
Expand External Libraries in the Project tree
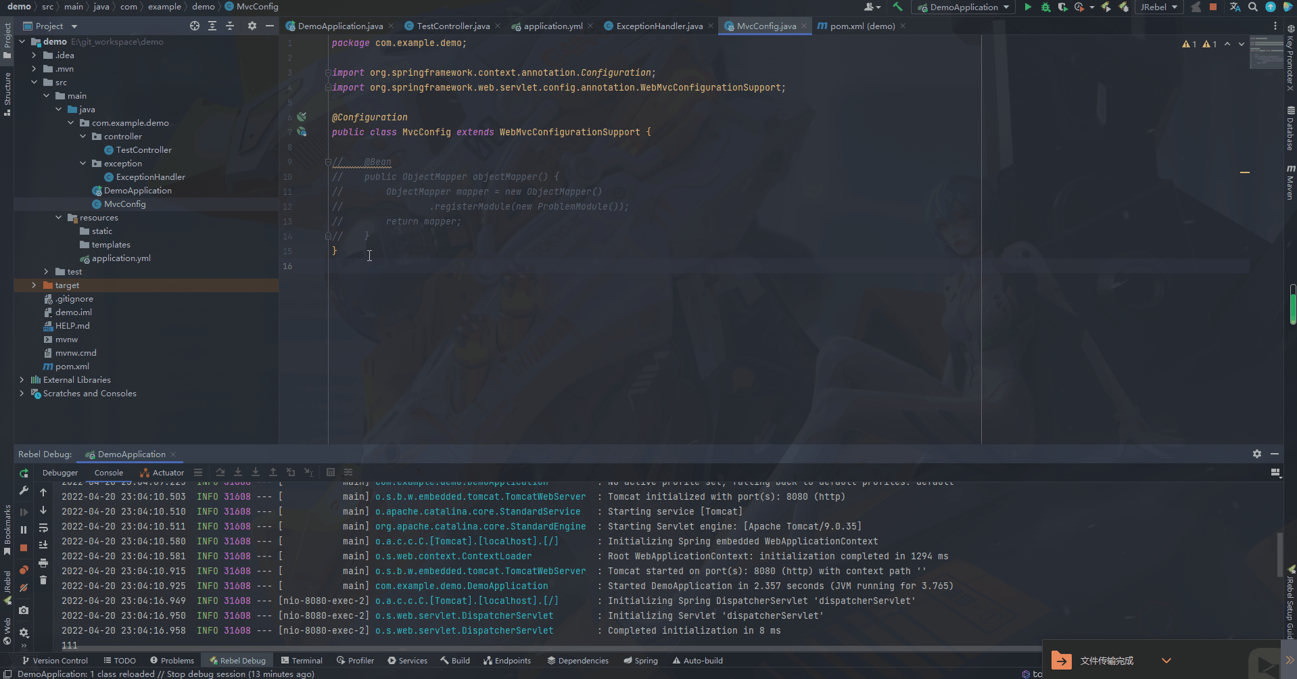tap(22, 379)
